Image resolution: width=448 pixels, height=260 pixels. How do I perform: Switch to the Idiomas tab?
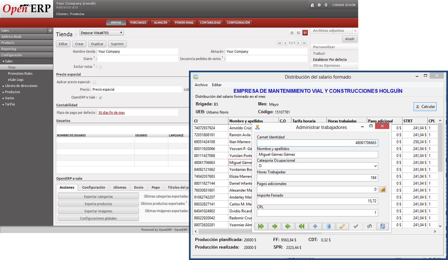120,187
